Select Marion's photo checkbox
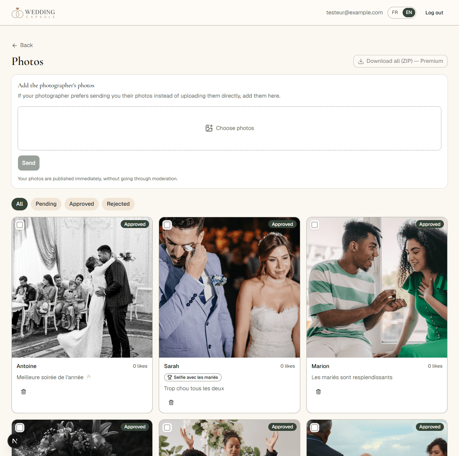 click(x=315, y=225)
